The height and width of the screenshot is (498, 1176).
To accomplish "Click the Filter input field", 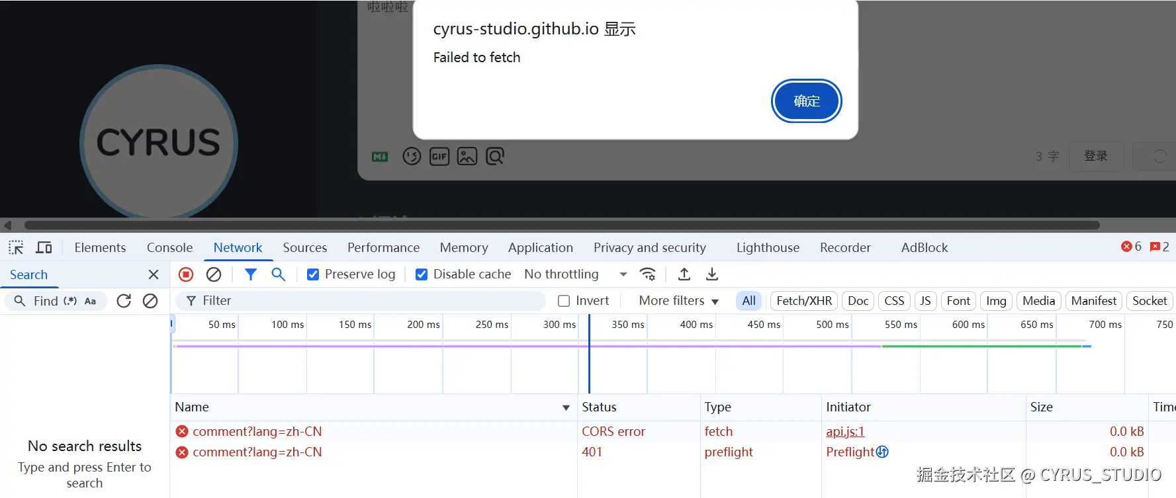I will pos(361,301).
